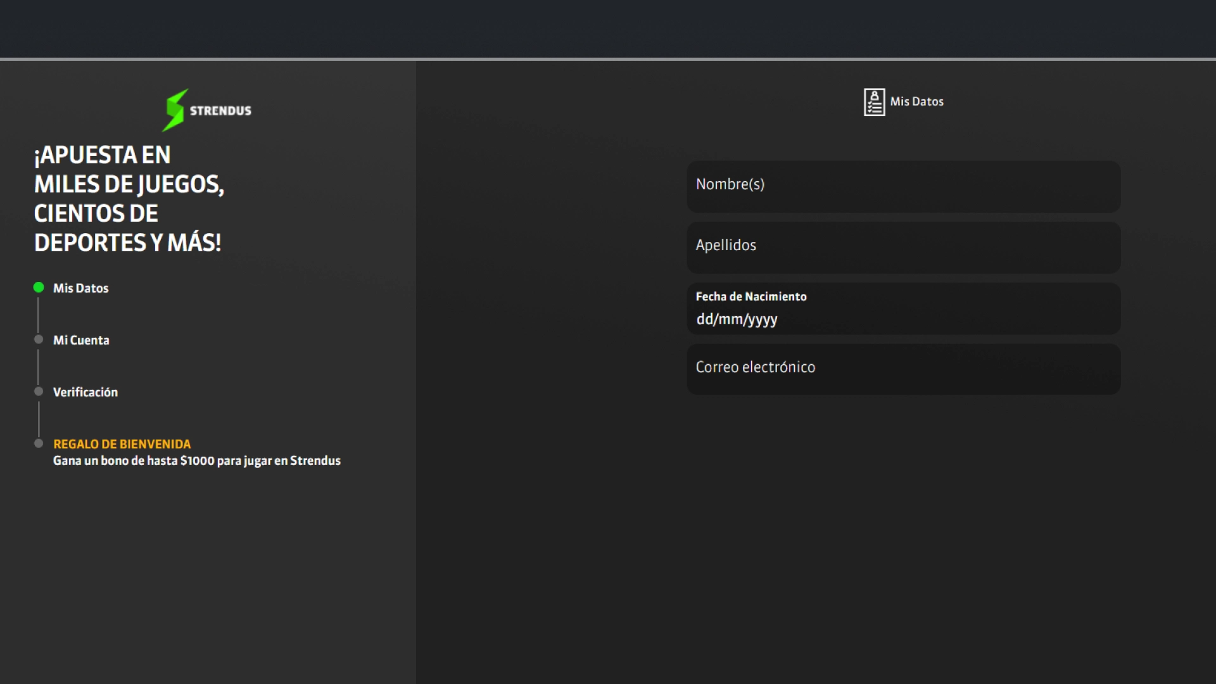Viewport: 1216px width, 684px height.
Task: Focus the Correo electrónico input field
Action: (x=904, y=369)
